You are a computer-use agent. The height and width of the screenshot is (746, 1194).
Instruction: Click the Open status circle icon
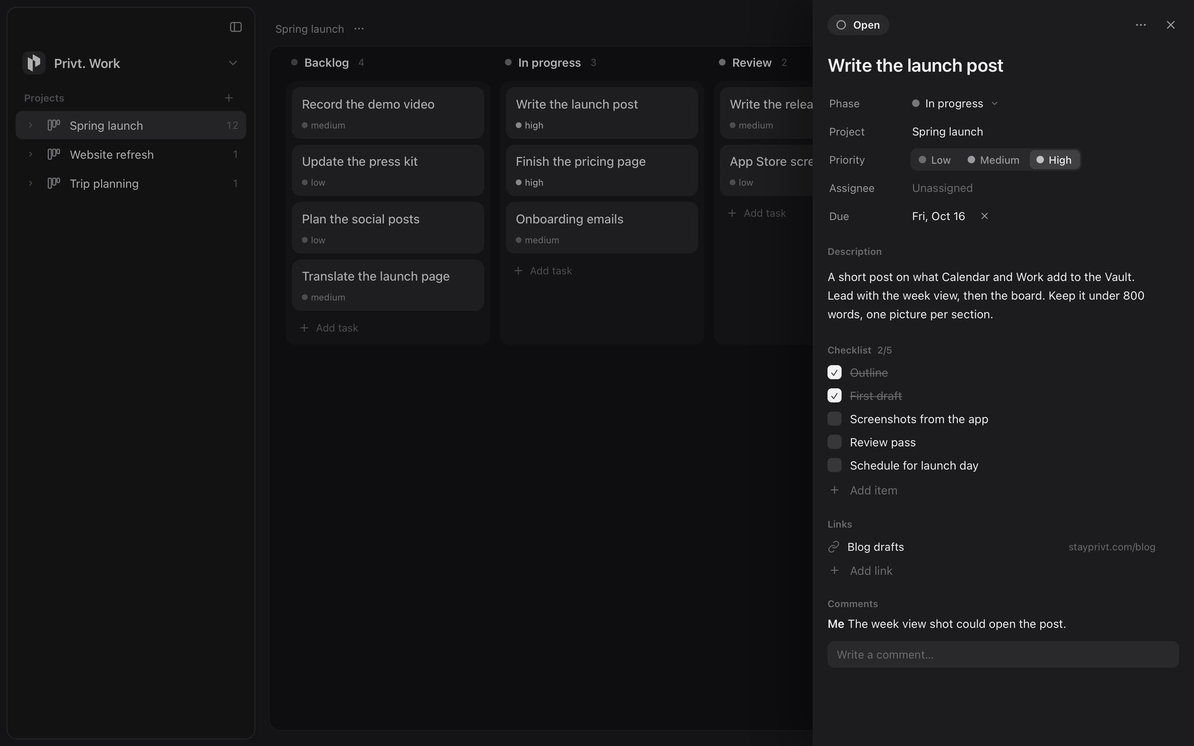coord(841,25)
